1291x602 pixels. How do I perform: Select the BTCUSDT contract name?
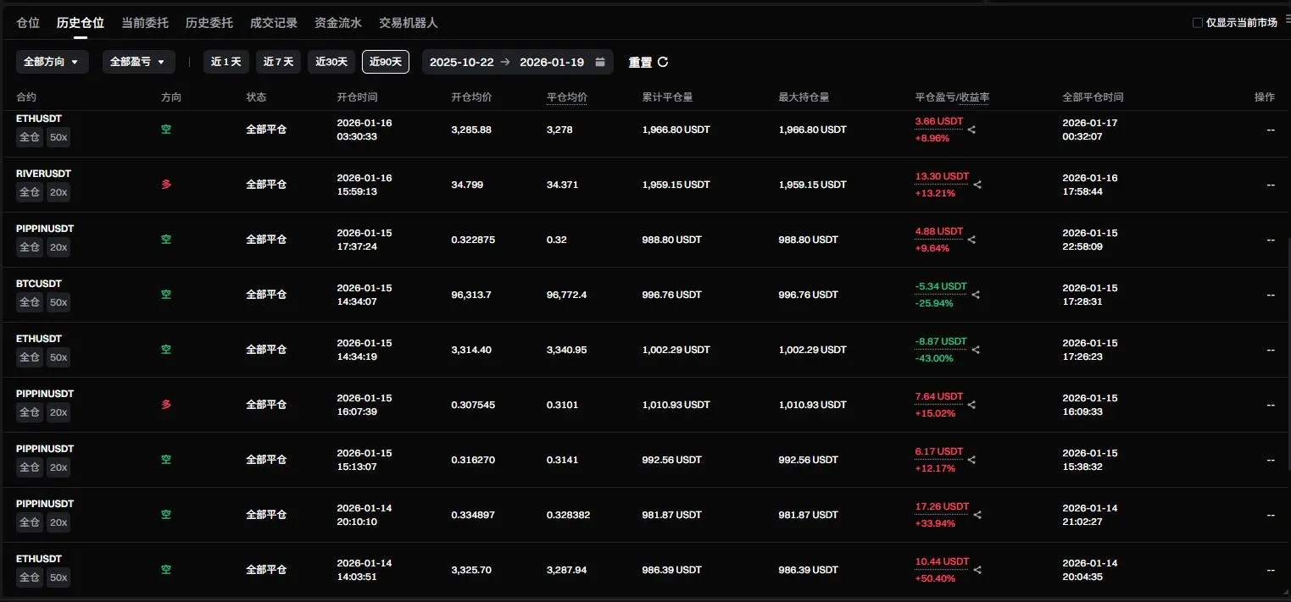pyautogui.click(x=39, y=284)
